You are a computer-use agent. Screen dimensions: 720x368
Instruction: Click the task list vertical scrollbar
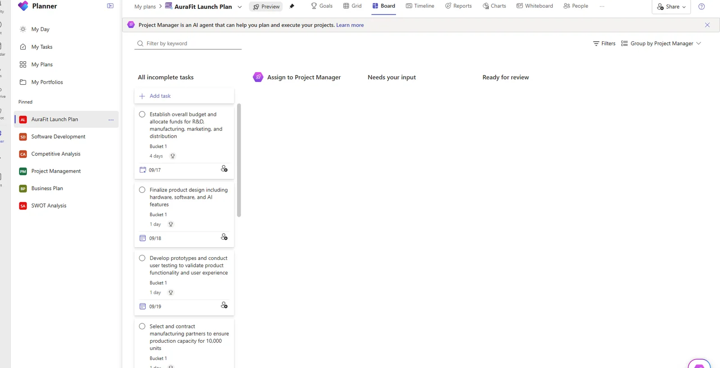[x=239, y=160]
